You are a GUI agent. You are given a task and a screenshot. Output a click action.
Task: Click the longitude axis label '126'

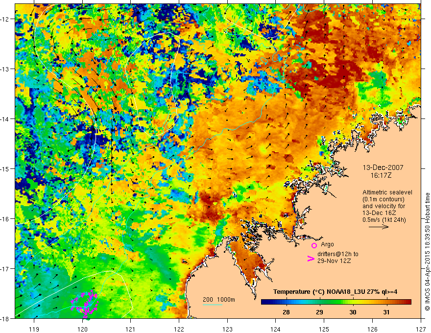(x=372, y=329)
